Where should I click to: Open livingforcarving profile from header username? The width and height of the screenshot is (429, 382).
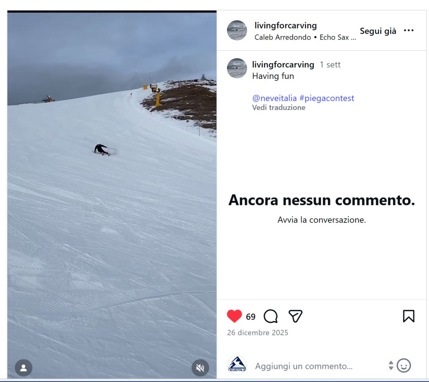pyautogui.click(x=286, y=25)
